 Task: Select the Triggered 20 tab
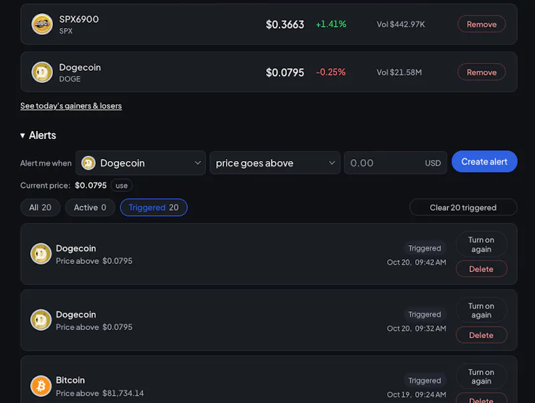[x=154, y=208]
